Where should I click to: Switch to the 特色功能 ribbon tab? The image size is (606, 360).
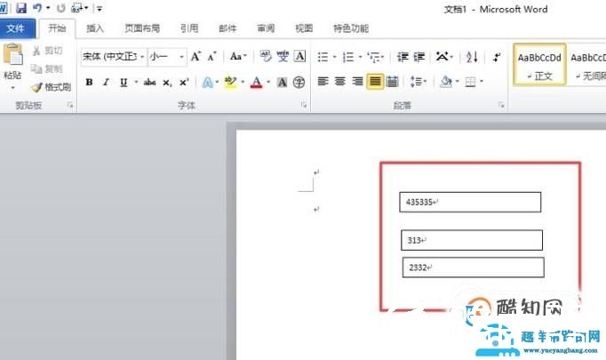[351, 28]
